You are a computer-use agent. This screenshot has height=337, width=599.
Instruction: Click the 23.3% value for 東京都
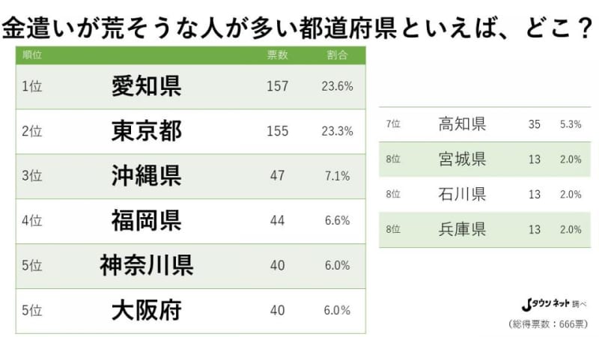(x=337, y=132)
